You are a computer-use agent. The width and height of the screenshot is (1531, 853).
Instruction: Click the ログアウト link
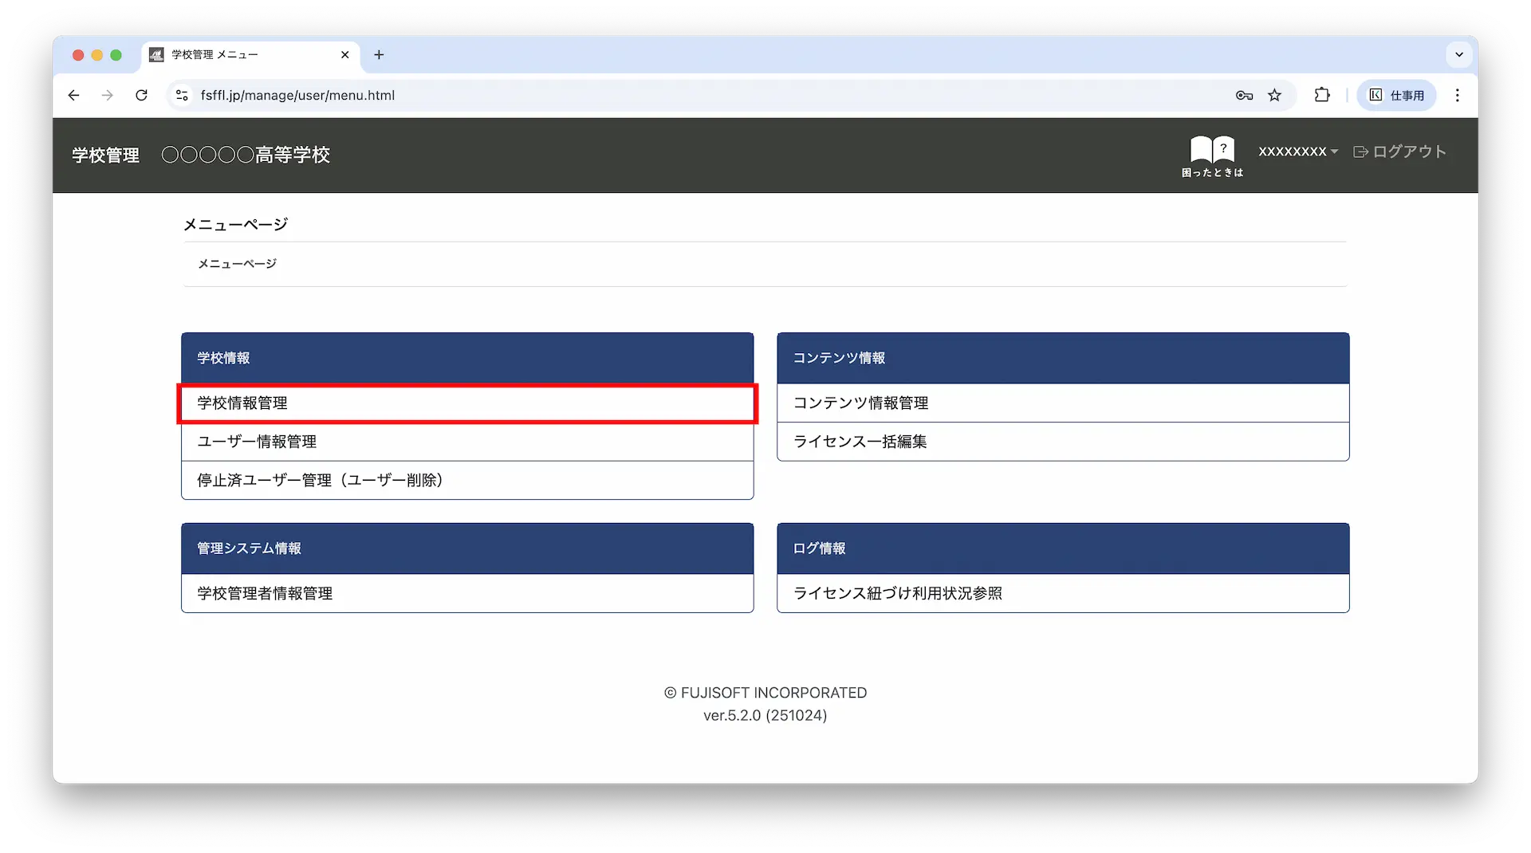(1400, 151)
